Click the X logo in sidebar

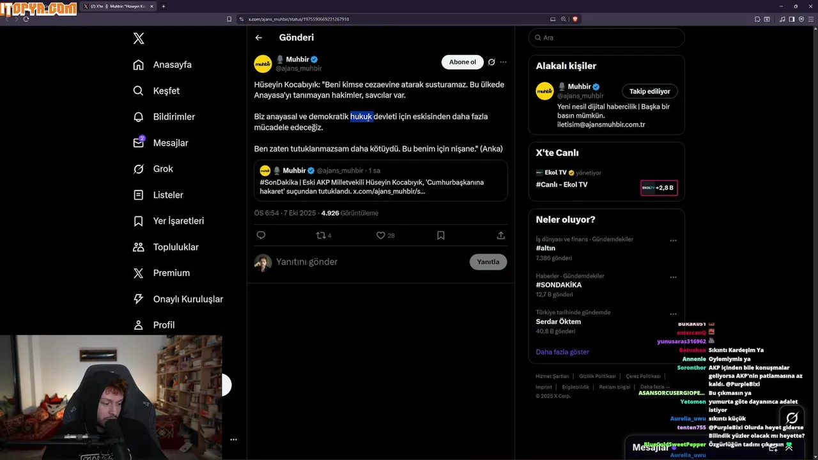pyautogui.click(x=139, y=38)
